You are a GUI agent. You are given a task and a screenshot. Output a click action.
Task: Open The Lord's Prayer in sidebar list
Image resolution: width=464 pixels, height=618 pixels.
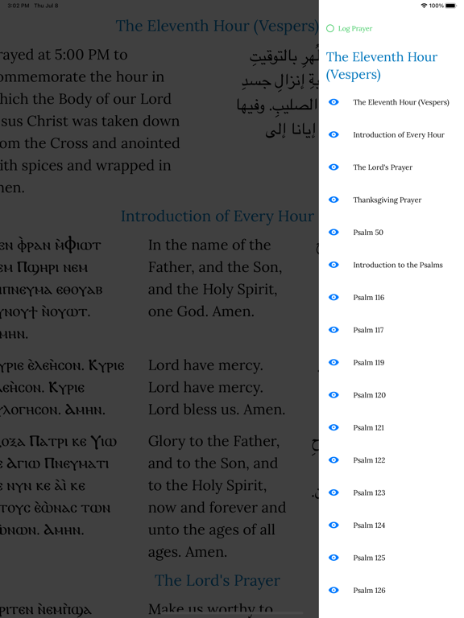(x=383, y=167)
